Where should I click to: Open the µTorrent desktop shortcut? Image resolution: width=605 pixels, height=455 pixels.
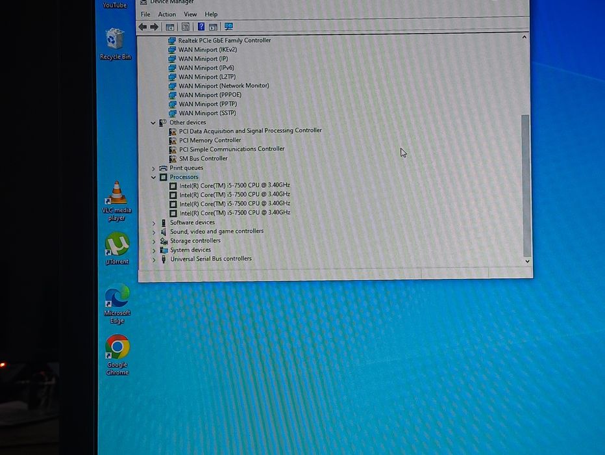click(117, 248)
